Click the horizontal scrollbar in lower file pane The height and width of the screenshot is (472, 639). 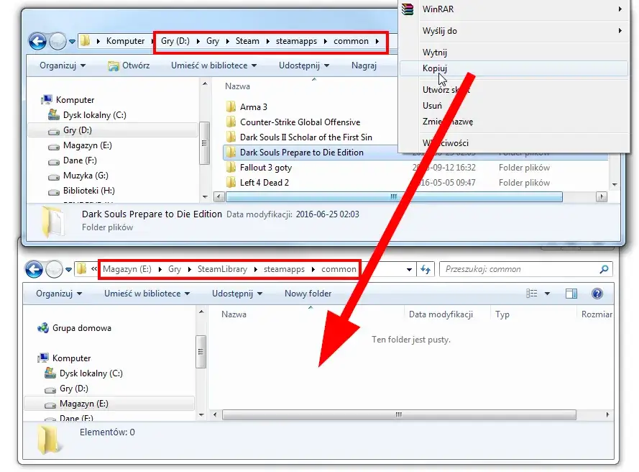(398, 415)
